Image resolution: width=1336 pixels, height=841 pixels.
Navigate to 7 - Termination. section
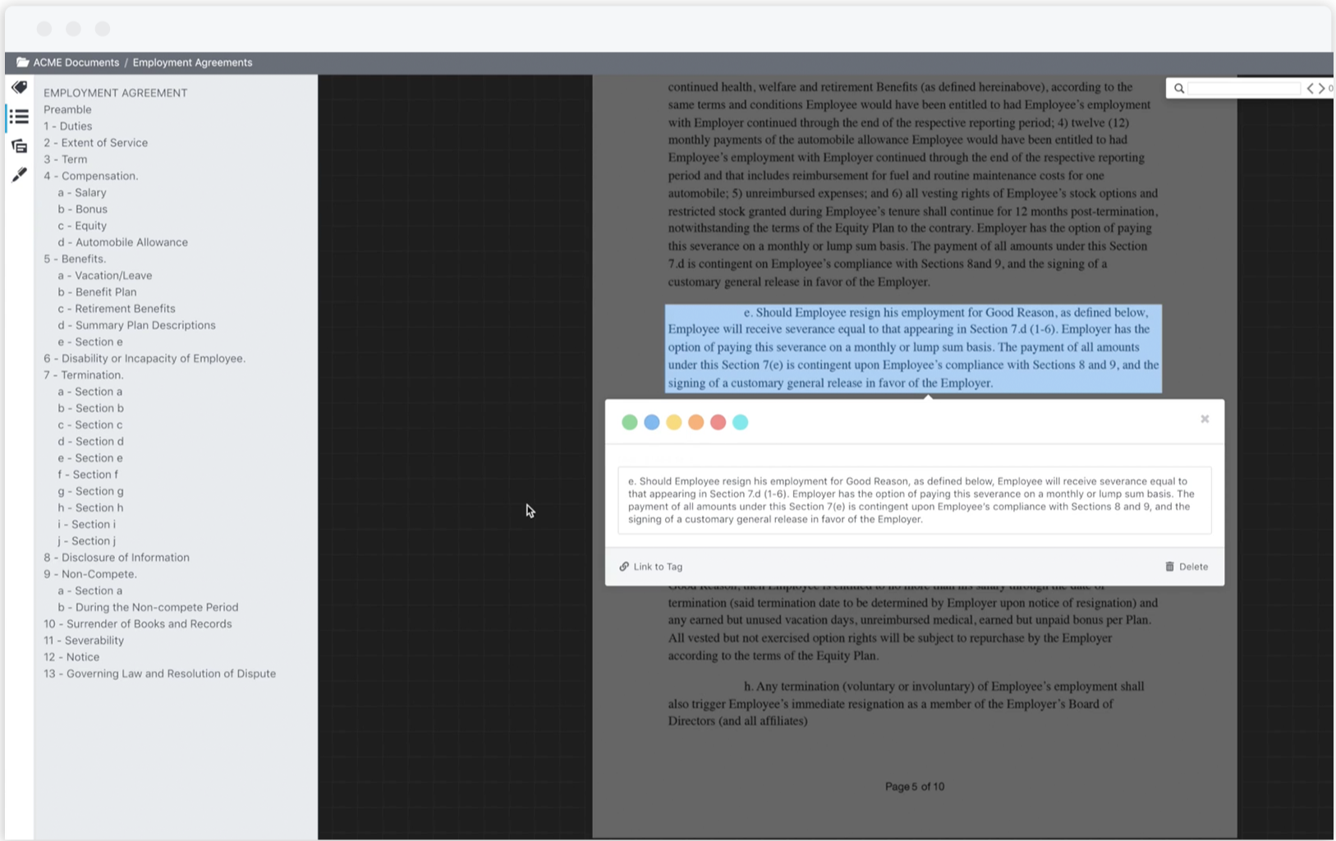coord(83,375)
